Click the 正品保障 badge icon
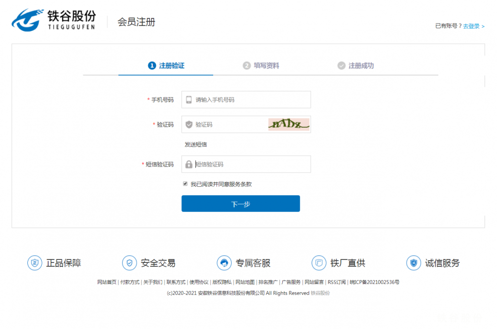497x329 pixels. coord(34,263)
